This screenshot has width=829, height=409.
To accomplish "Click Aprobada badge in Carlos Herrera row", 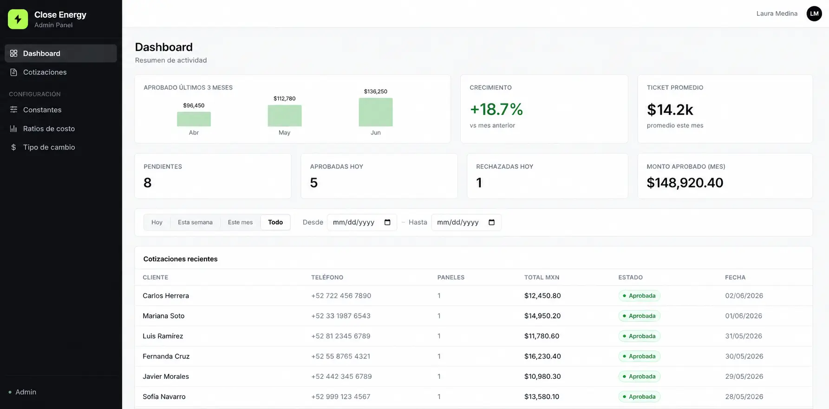I will (x=639, y=296).
